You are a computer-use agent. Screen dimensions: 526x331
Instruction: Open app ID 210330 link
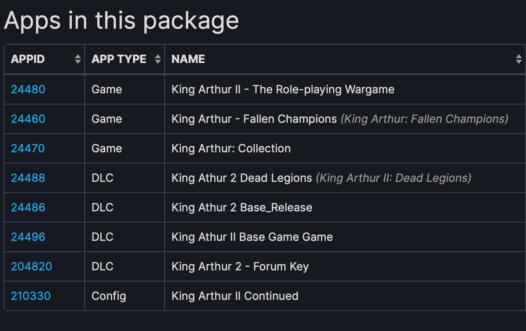click(31, 296)
